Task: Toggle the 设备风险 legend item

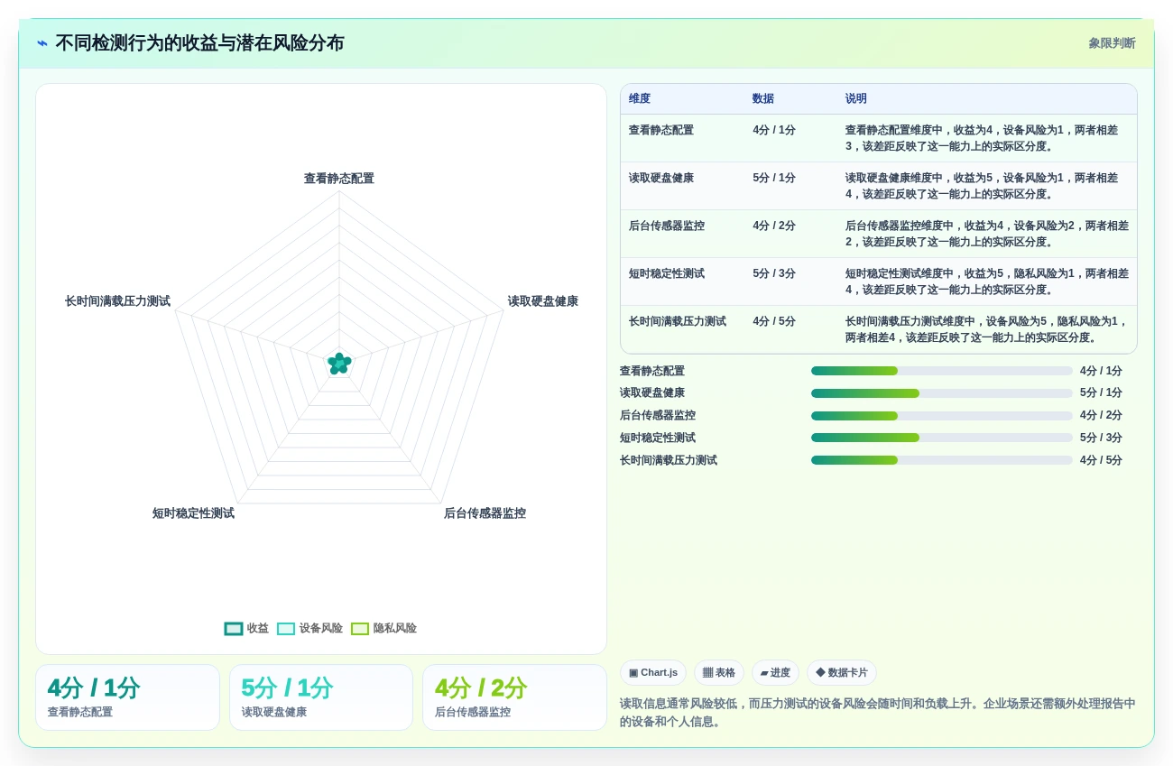Action: [309, 628]
